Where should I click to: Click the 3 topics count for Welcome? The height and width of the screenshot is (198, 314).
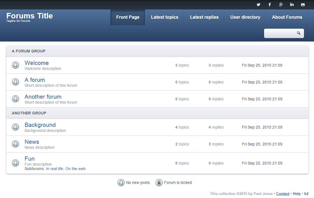(x=182, y=65)
